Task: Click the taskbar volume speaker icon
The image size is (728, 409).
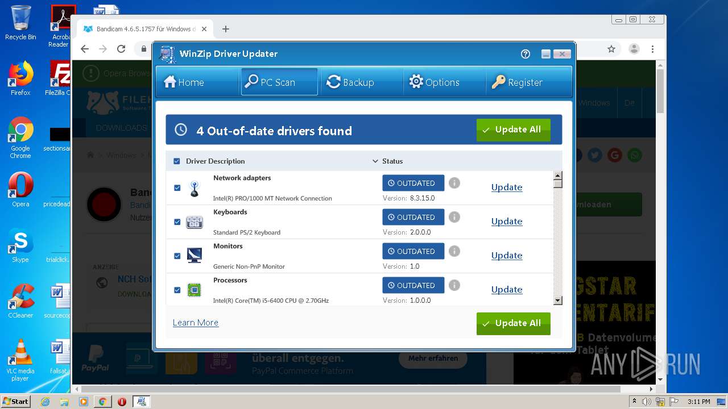Action: click(x=647, y=402)
